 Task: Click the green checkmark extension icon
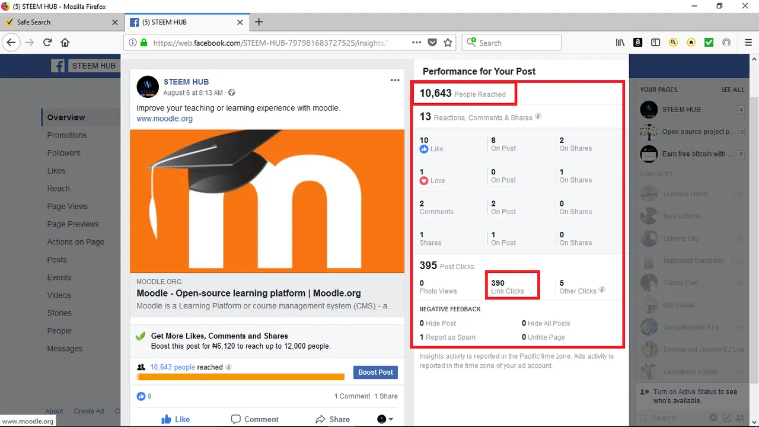(x=709, y=43)
